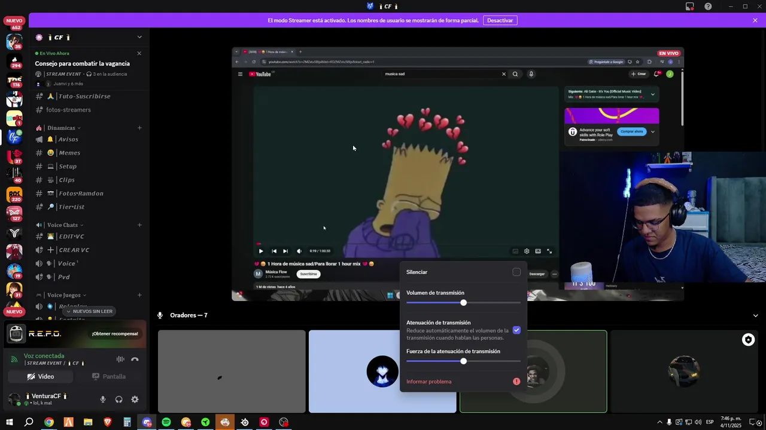Dismiss the Streamer mode banner

click(755, 20)
